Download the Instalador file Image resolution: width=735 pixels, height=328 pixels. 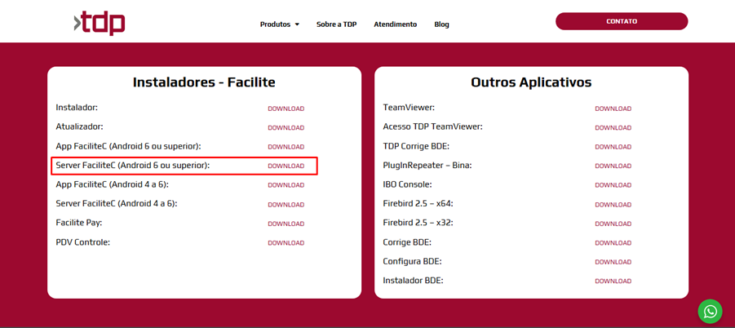pos(286,109)
